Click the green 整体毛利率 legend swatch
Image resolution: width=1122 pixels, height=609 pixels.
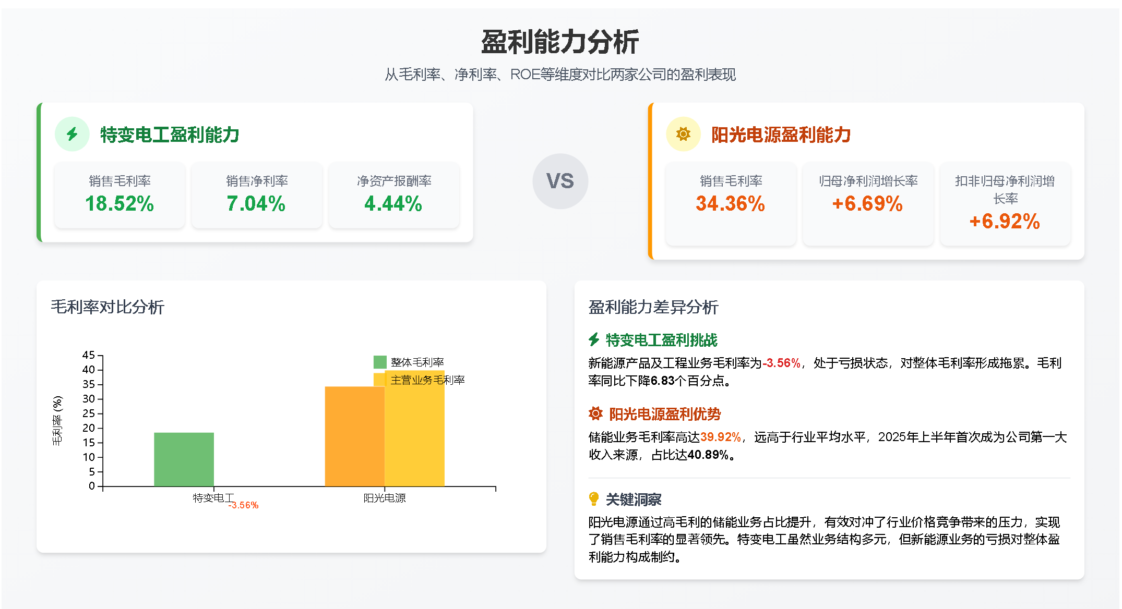click(380, 362)
